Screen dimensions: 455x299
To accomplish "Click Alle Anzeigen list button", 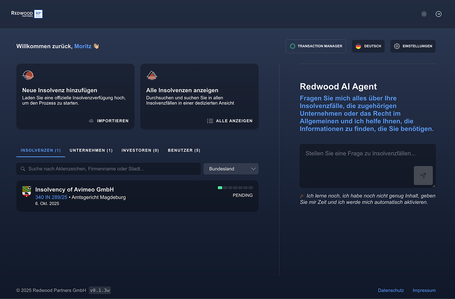I will 230,121.
